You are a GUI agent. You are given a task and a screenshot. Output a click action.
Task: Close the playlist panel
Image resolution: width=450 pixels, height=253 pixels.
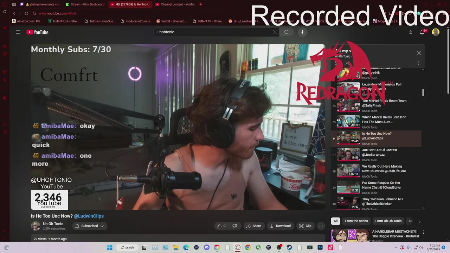coord(419,53)
